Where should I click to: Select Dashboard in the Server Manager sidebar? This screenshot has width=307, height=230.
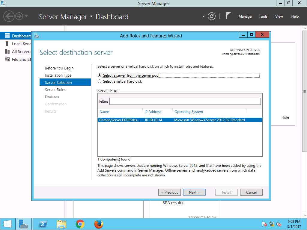[16, 36]
